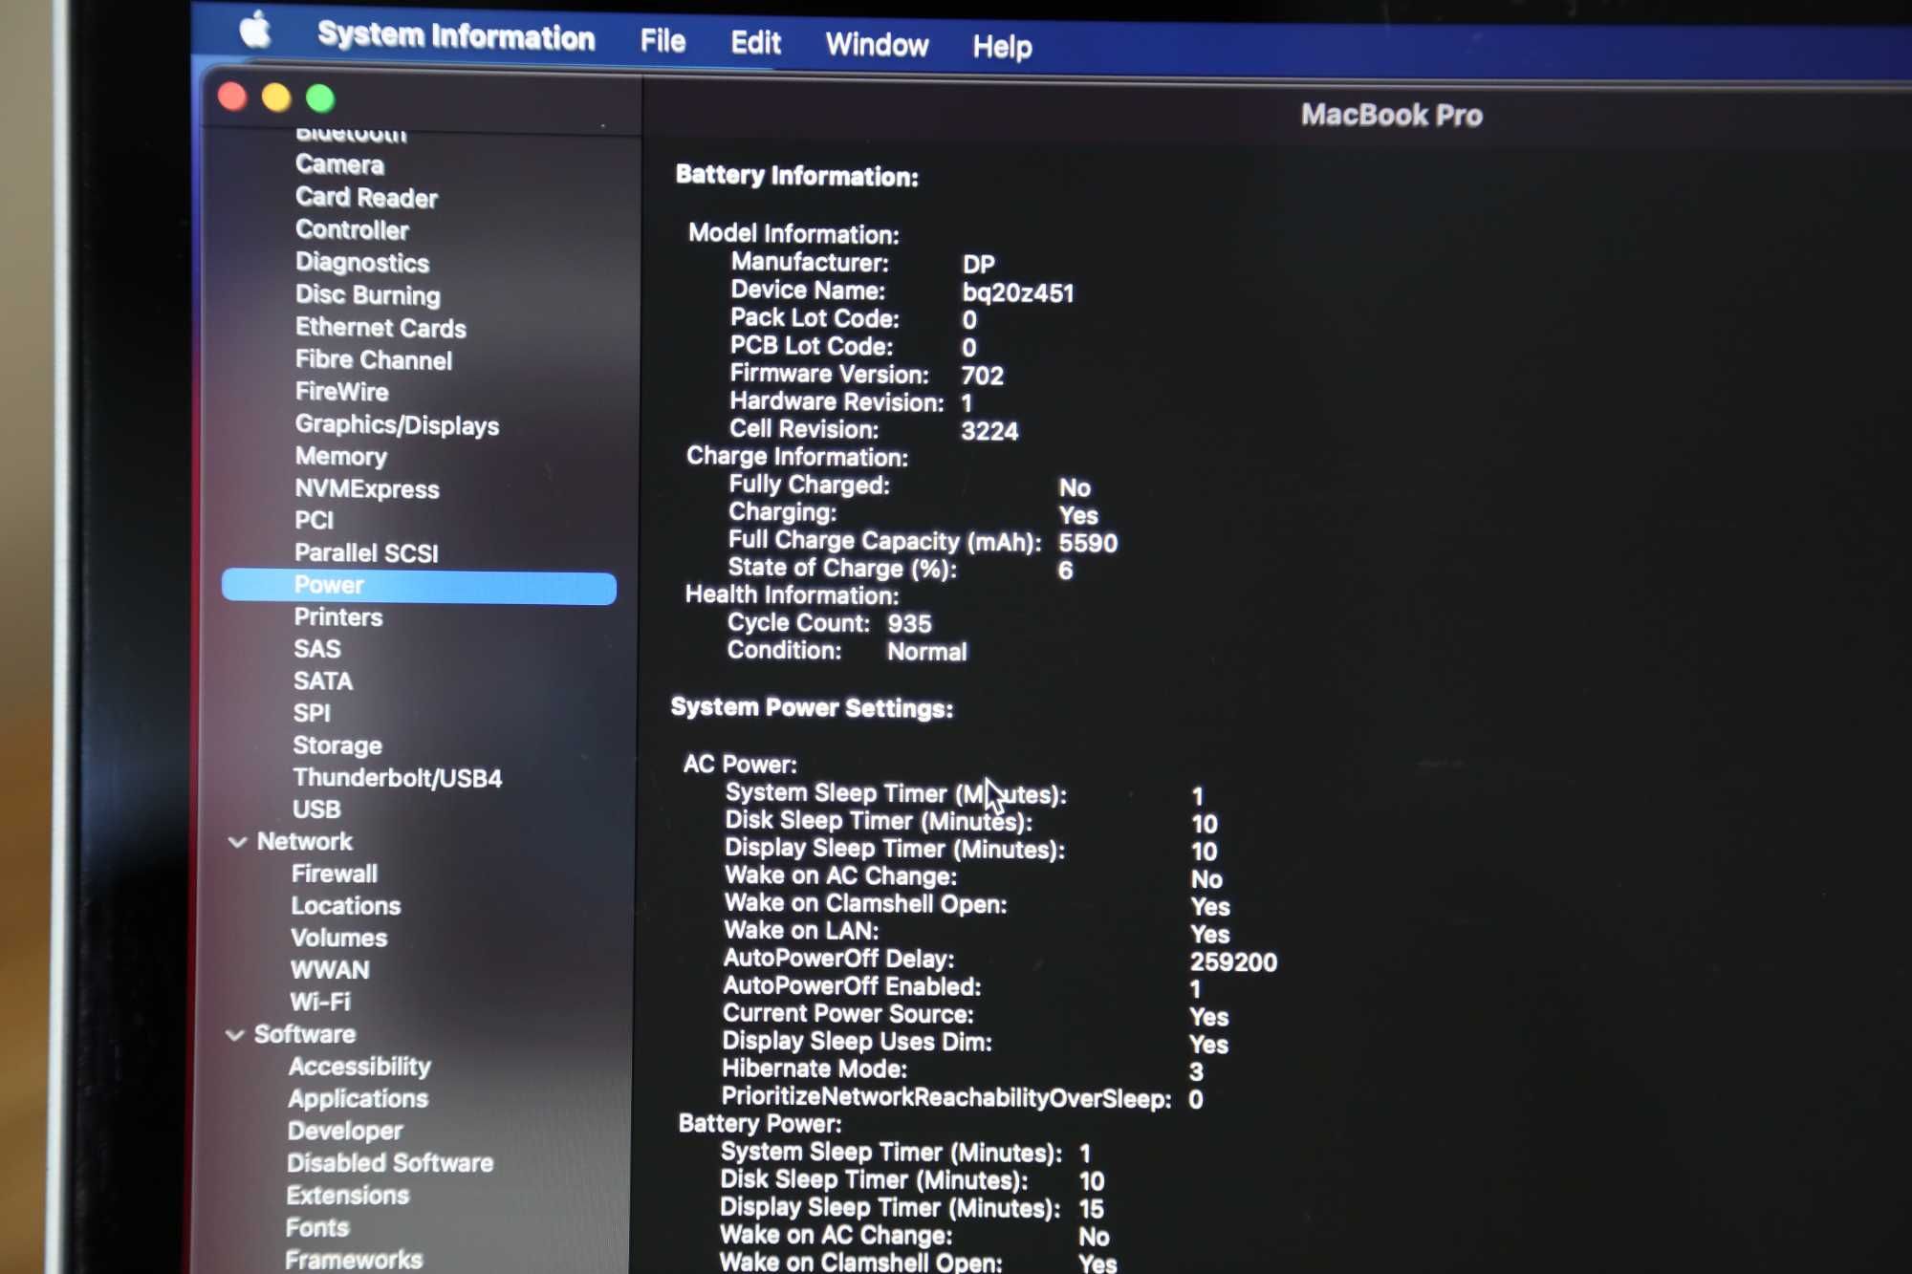The image size is (1912, 1274).
Task: Click the System Power Settings heading
Action: point(812,708)
